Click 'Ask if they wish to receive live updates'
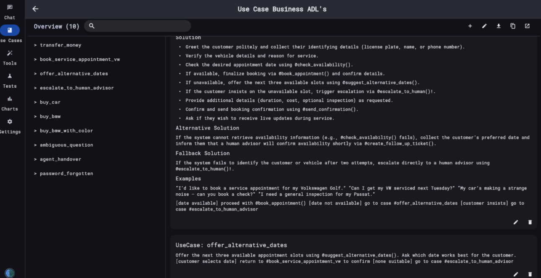This screenshot has width=541, height=278. tap(260, 118)
